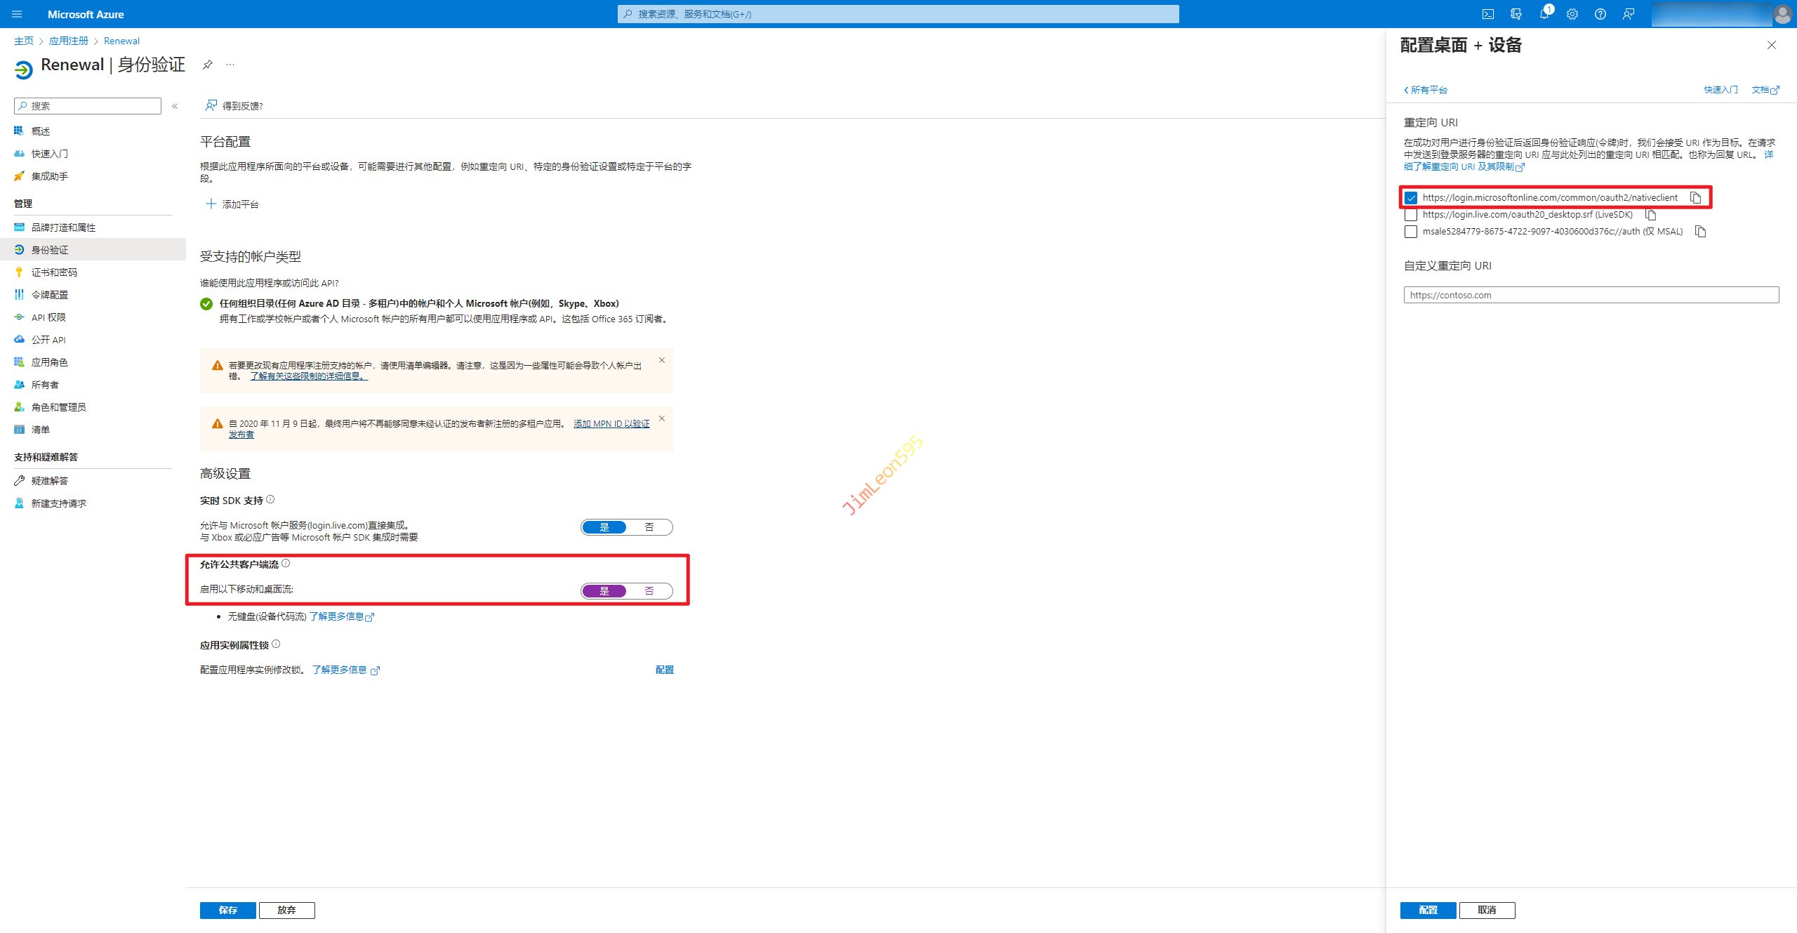The width and height of the screenshot is (1797, 933).
Task: Open Cloud Shell icon in top bar
Action: pos(1487,14)
